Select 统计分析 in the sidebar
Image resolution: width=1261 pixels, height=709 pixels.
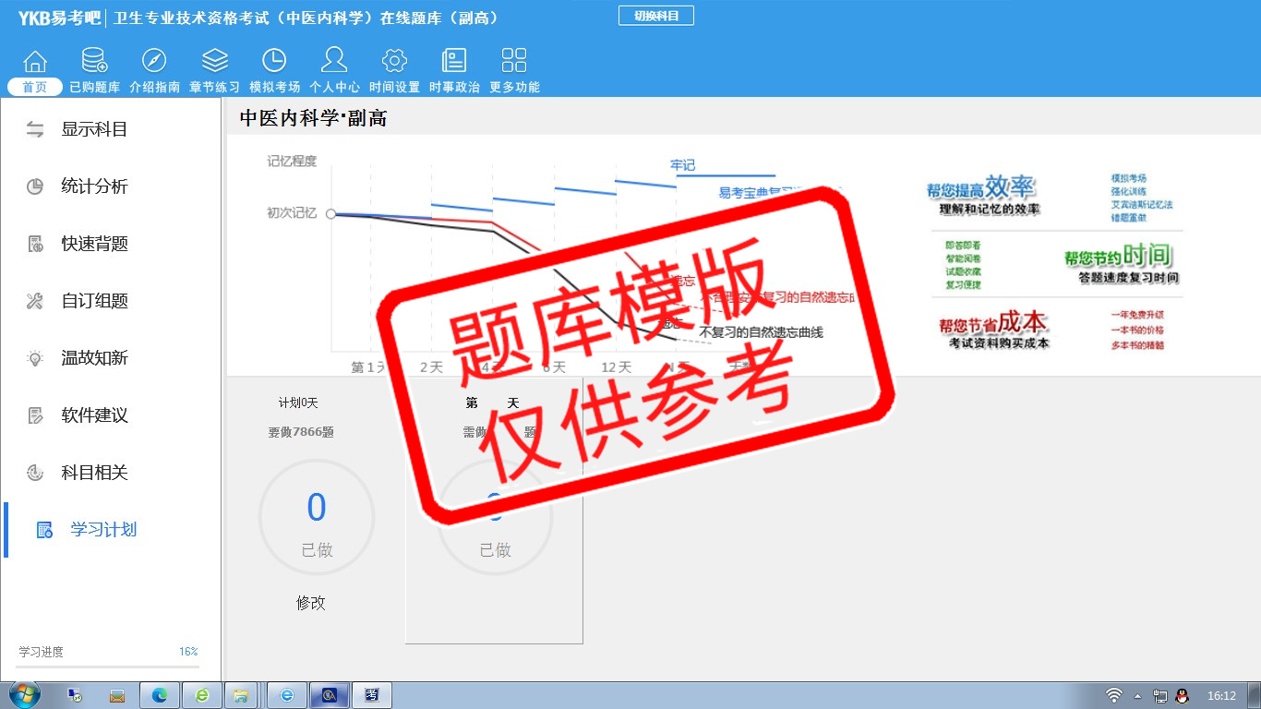(x=93, y=186)
